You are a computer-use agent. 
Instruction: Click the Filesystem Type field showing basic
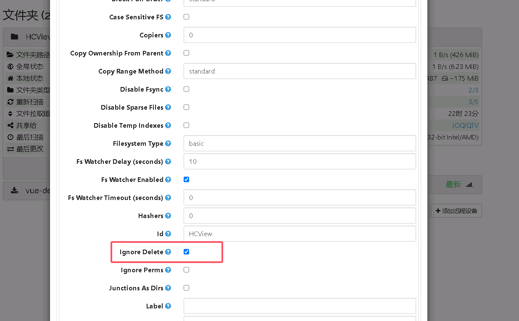300,143
